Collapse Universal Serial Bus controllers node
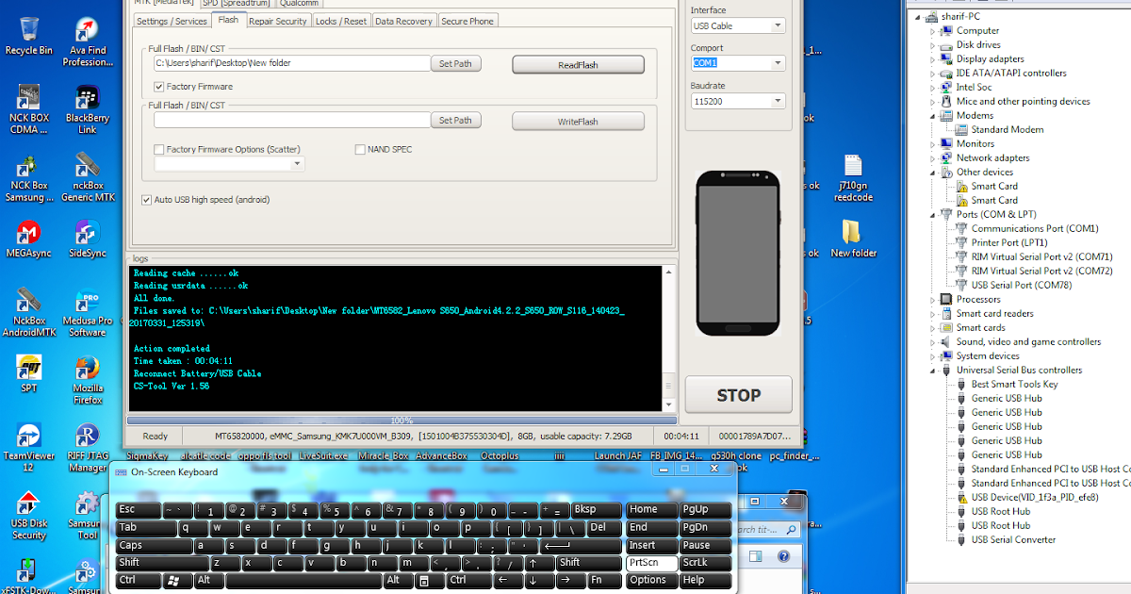Screen dimensions: 1131x594 (934, 370)
